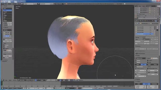Screen dimensions: 161x90
Task: Select the Length brush
Action: (x=7, y=15)
